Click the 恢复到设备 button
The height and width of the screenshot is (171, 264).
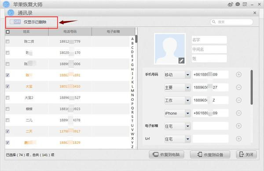pyautogui.click(x=210, y=154)
